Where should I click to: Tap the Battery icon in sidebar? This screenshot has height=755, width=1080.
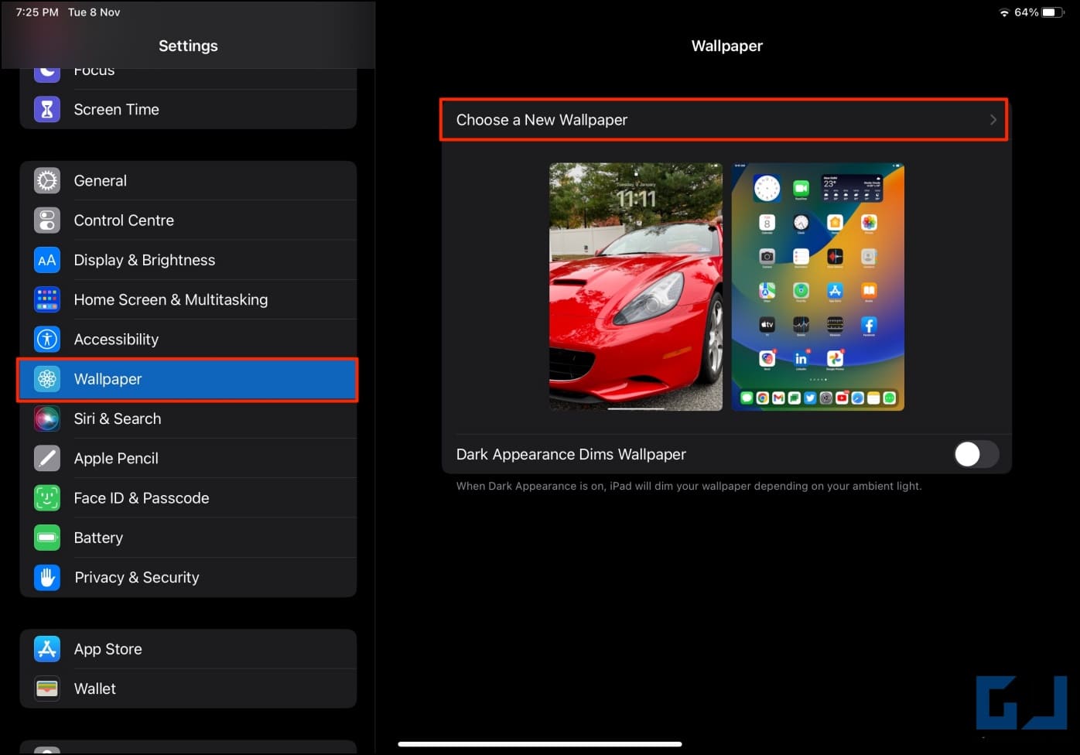tap(47, 538)
